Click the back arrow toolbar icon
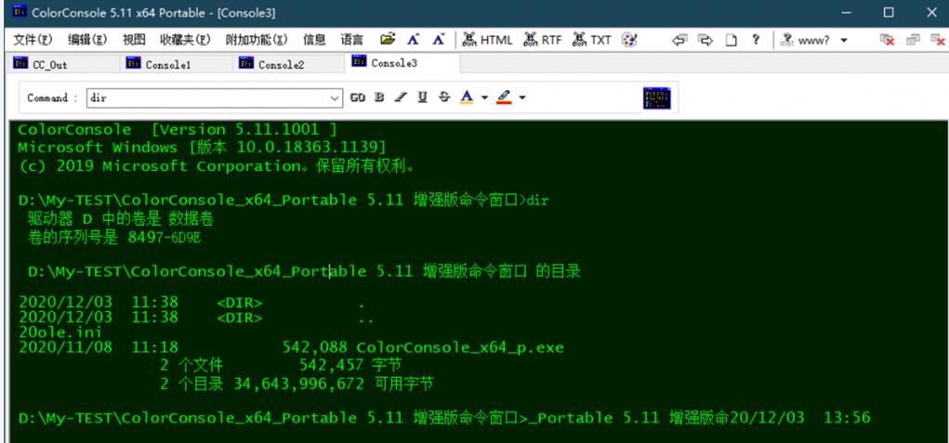This screenshot has width=949, height=443. click(680, 41)
